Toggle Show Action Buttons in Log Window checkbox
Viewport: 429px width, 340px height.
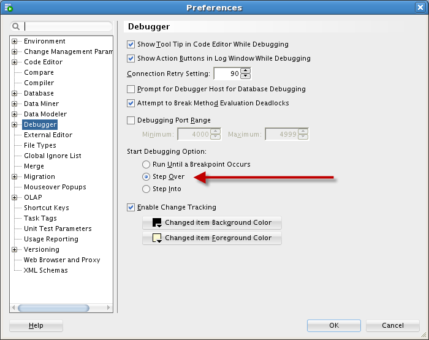tap(131, 58)
